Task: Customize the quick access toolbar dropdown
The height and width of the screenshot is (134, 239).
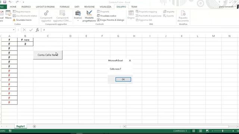Action: click(x=23, y=2)
